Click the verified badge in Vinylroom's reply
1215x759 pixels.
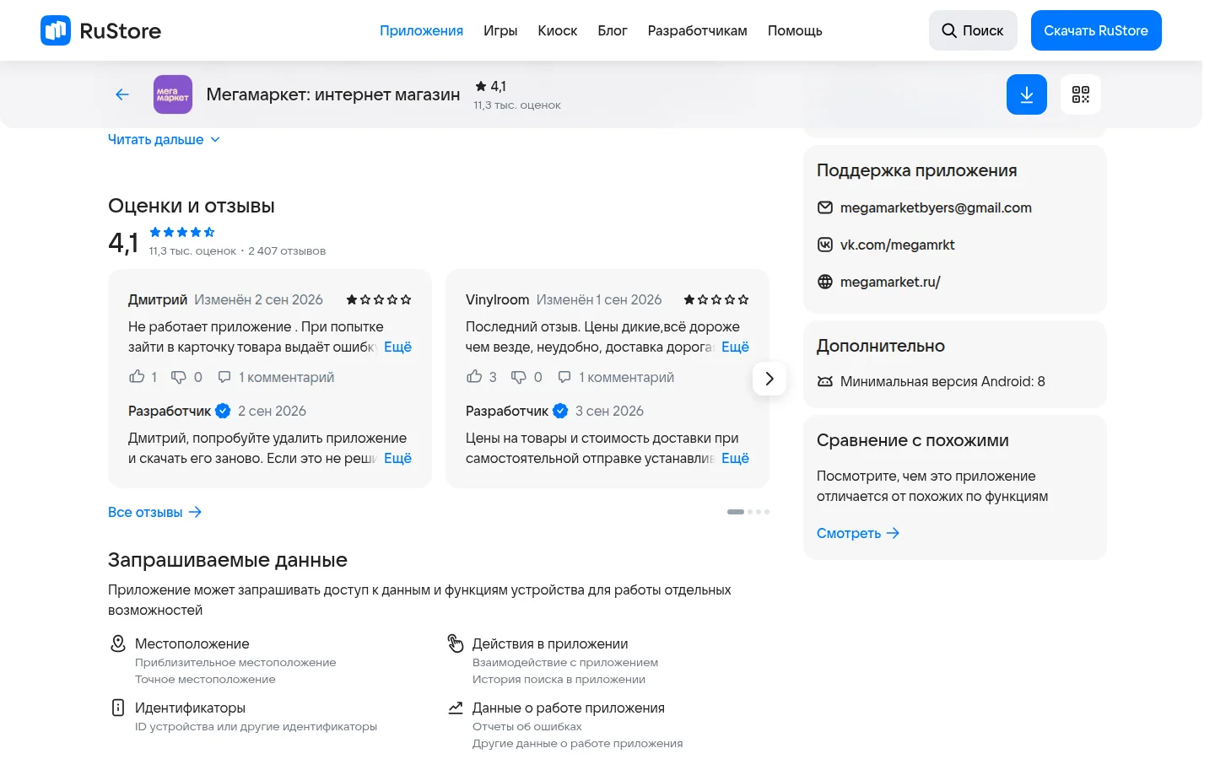coord(560,411)
